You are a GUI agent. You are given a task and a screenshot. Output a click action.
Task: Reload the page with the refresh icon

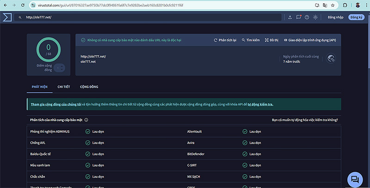coord(23,5)
